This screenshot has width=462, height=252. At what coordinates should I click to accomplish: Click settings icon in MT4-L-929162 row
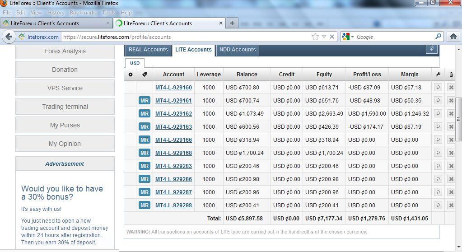438,113
